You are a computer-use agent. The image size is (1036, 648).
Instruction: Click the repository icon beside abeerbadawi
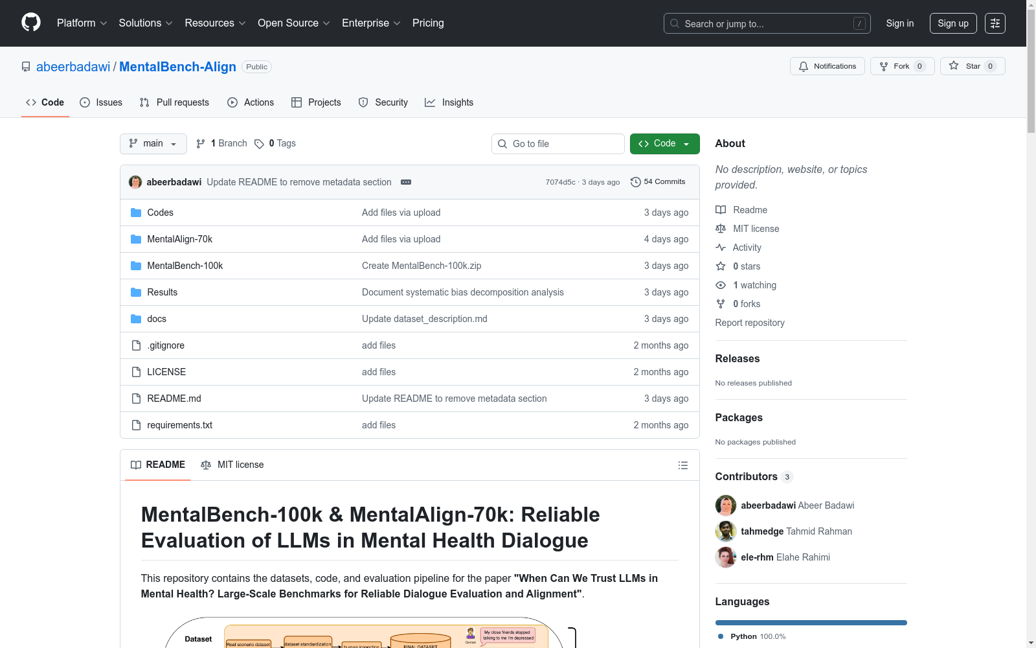pyautogui.click(x=26, y=67)
